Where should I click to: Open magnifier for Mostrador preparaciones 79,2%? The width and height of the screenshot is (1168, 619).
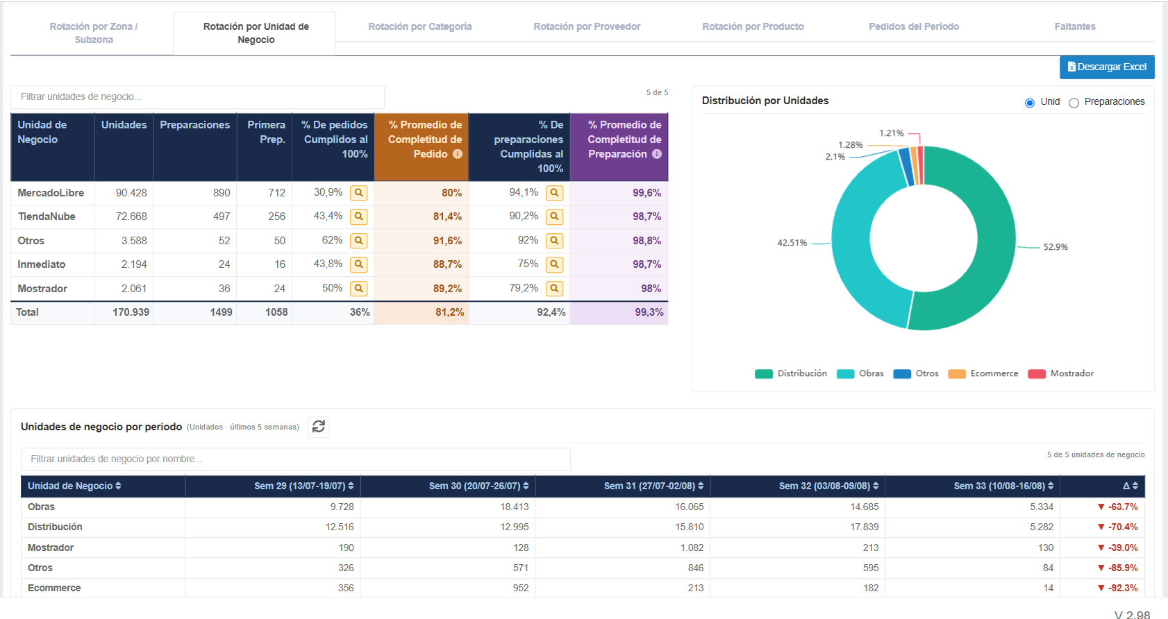pyautogui.click(x=554, y=289)
